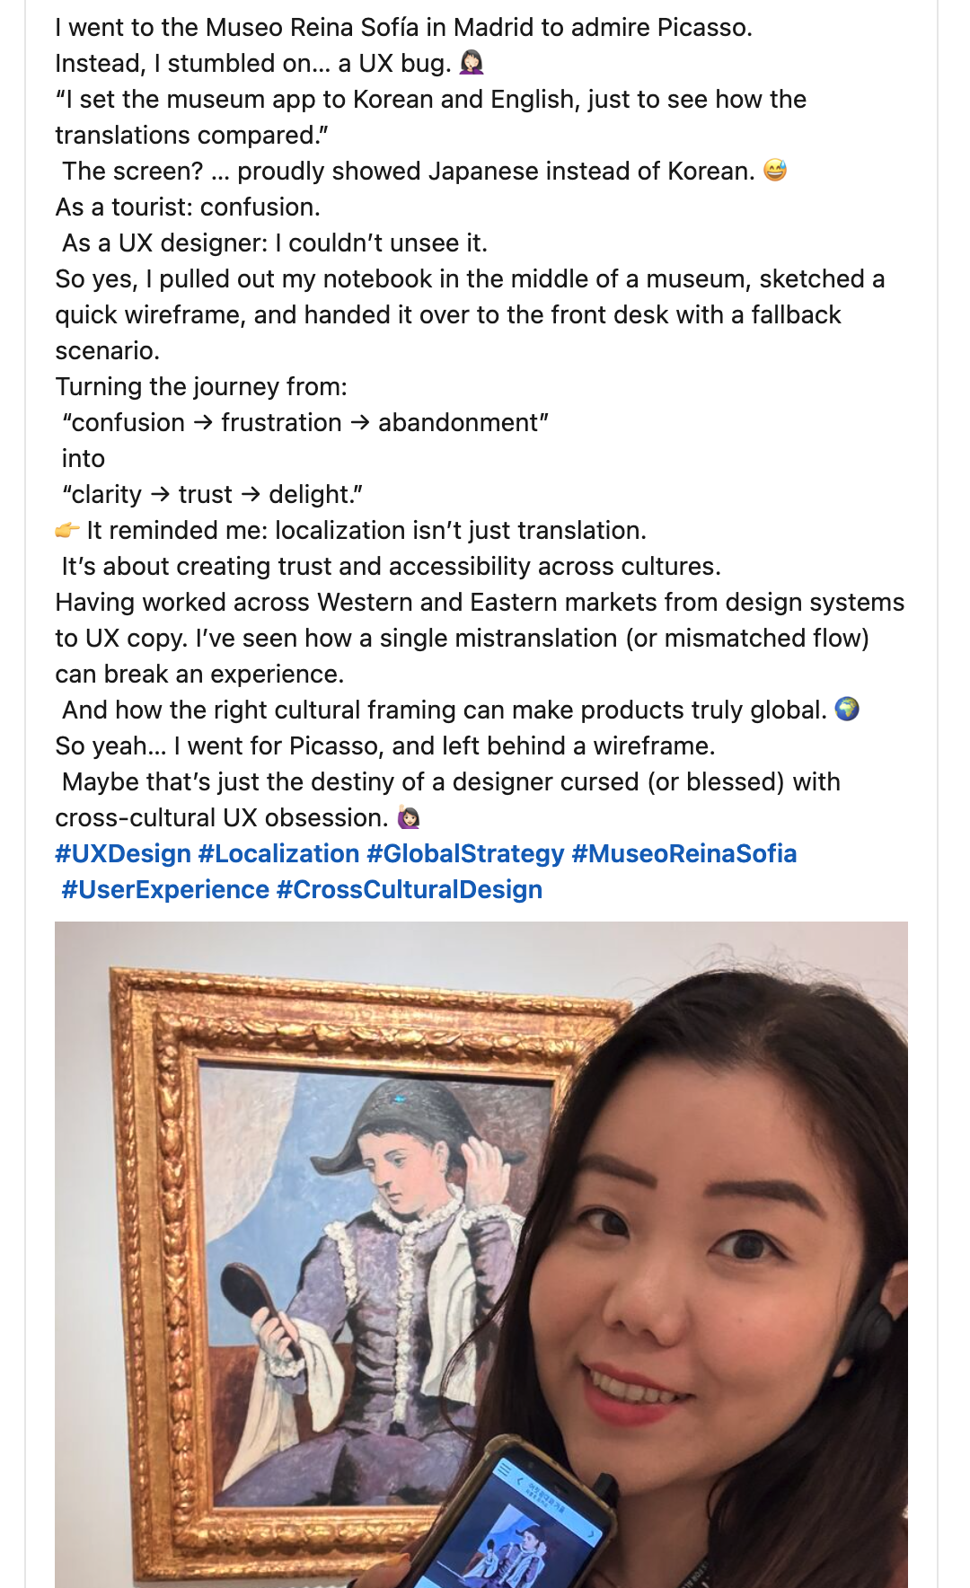Click the facepalm emoji after 'UX bug'
Image resolution: width=970 pixels, height=1588 pixels.
coord(472,63)
